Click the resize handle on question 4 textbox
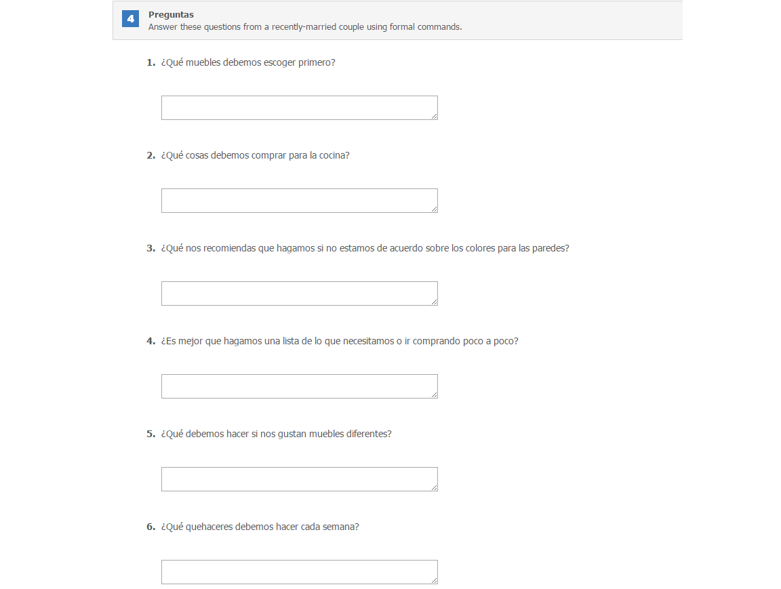This screenshot has height=589, width=781. (435, 395)
